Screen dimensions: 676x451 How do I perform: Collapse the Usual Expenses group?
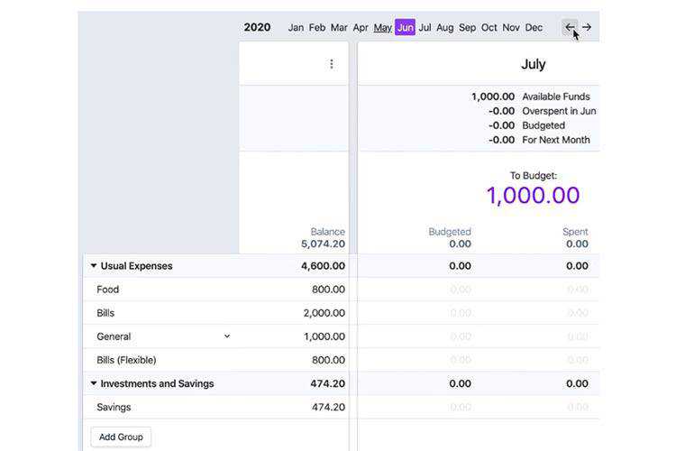94,266
